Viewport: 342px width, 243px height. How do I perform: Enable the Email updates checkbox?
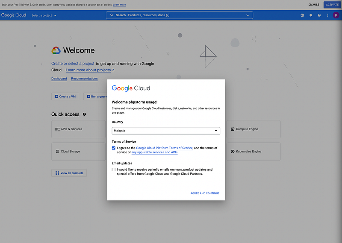click(x=114, y=170)
